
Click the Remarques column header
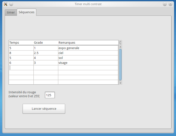(88, 43)
